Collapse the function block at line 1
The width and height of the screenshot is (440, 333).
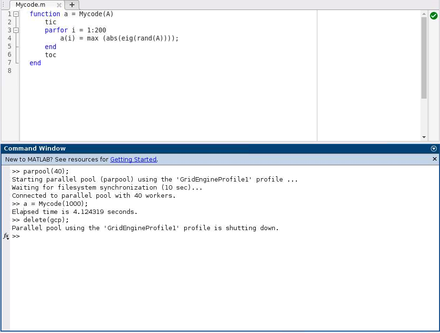pyautogui.click(x=16, y=14)
